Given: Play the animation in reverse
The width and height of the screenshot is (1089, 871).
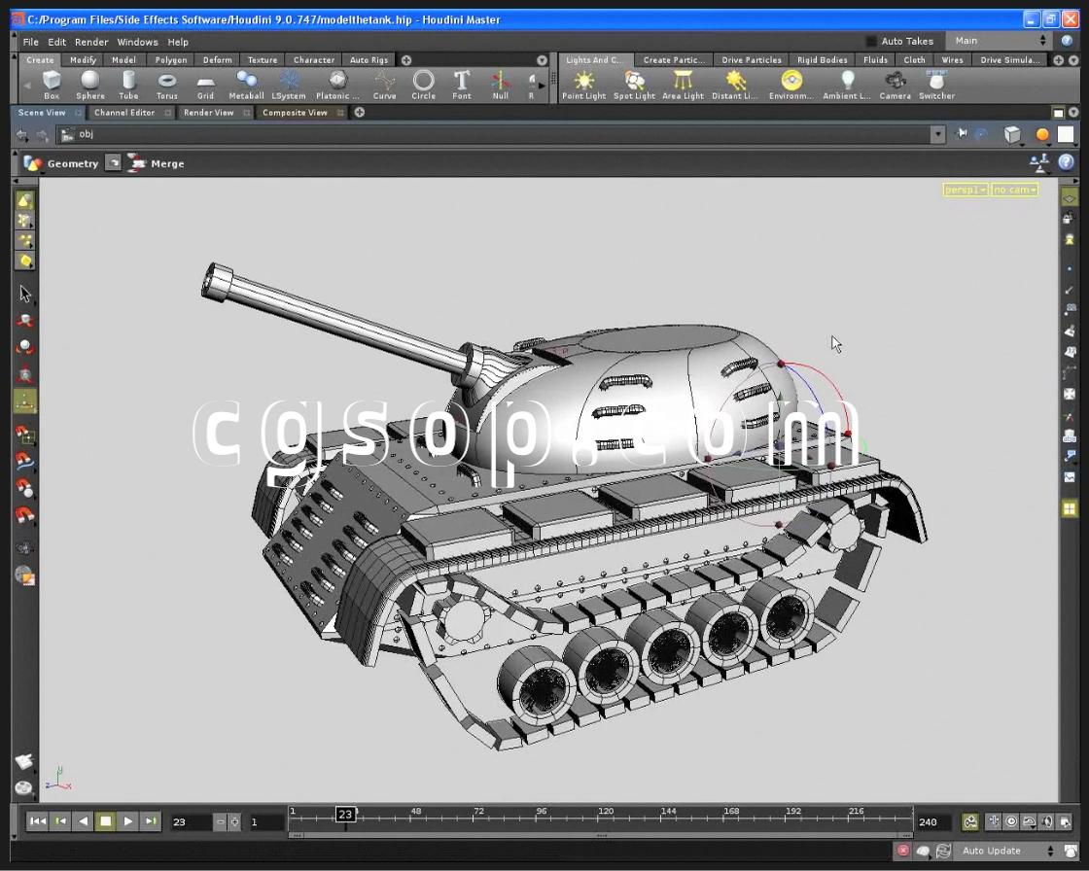Looking at the screenshot, I should 84,821.
